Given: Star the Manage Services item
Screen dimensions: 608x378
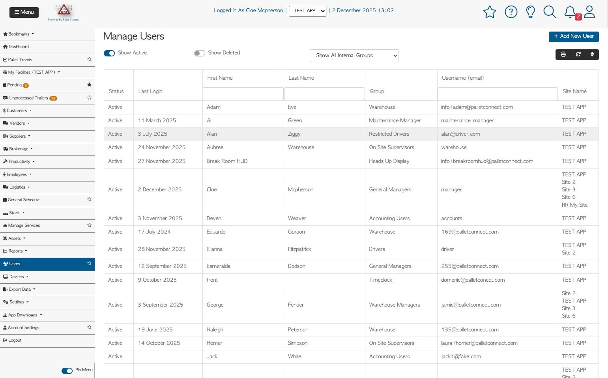Looking at the screenshot, I should [x=89, y=225].
